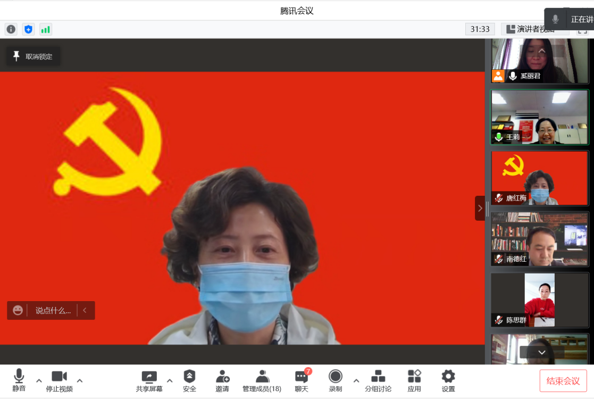This screenshot has height=399, width=594.
Task: Collapse the participant video sidebar arrow
Action: point(480,208)
